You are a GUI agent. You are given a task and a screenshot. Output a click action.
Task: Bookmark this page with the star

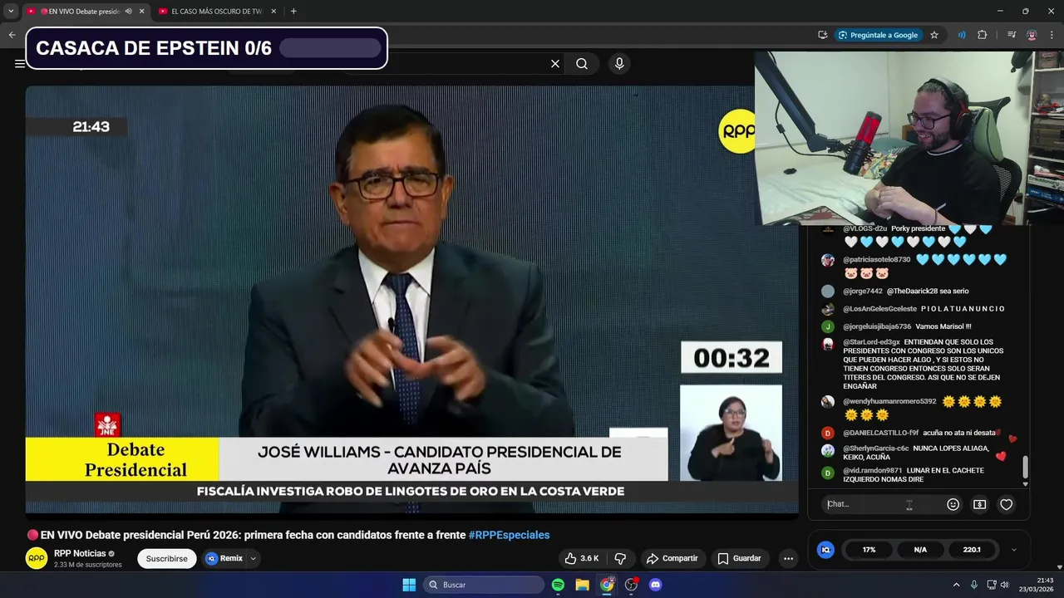pos(934,35)
